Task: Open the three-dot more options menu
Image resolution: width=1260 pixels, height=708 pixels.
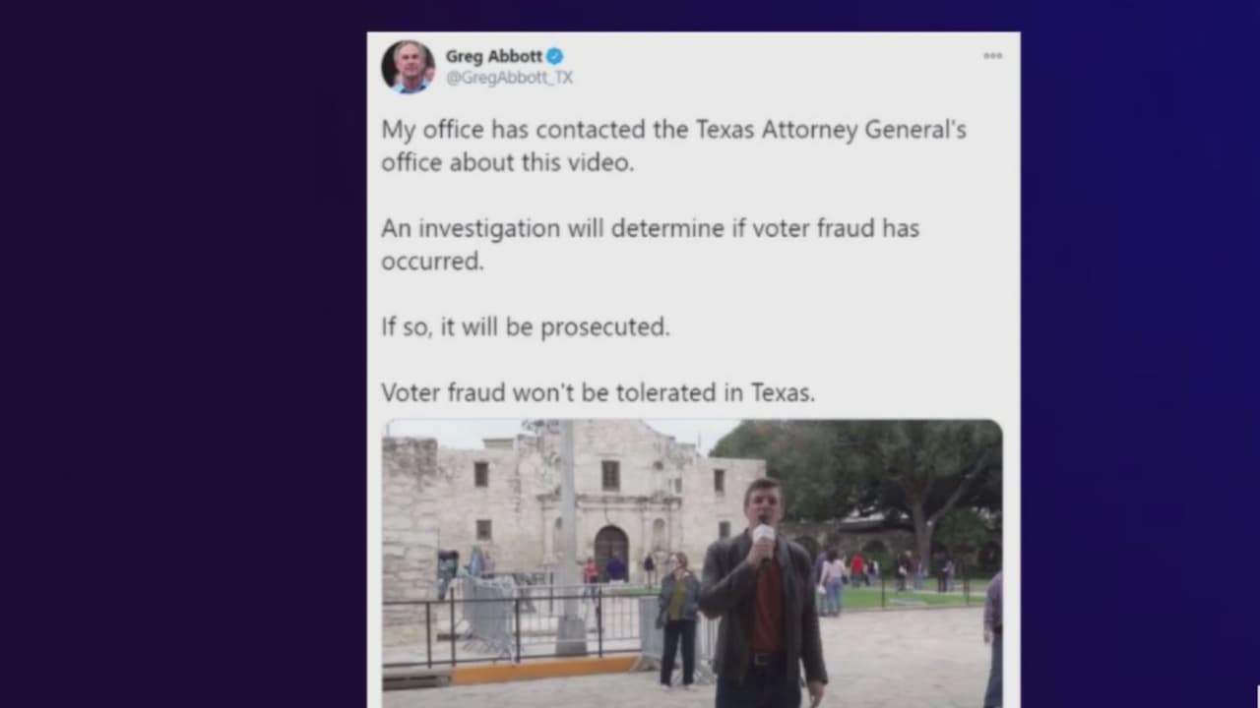Action: click(x=992, y=56)
